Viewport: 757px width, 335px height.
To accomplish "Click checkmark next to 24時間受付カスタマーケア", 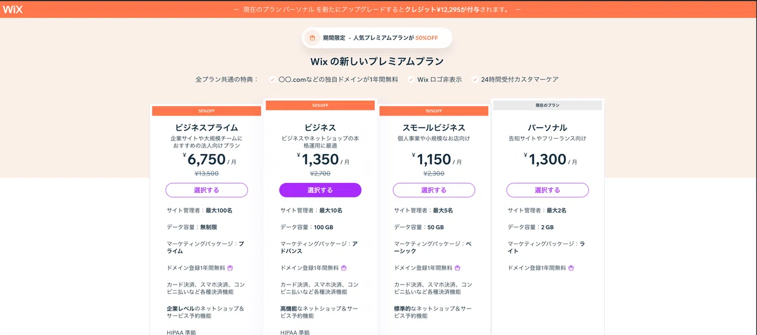I will click(474, 79).
